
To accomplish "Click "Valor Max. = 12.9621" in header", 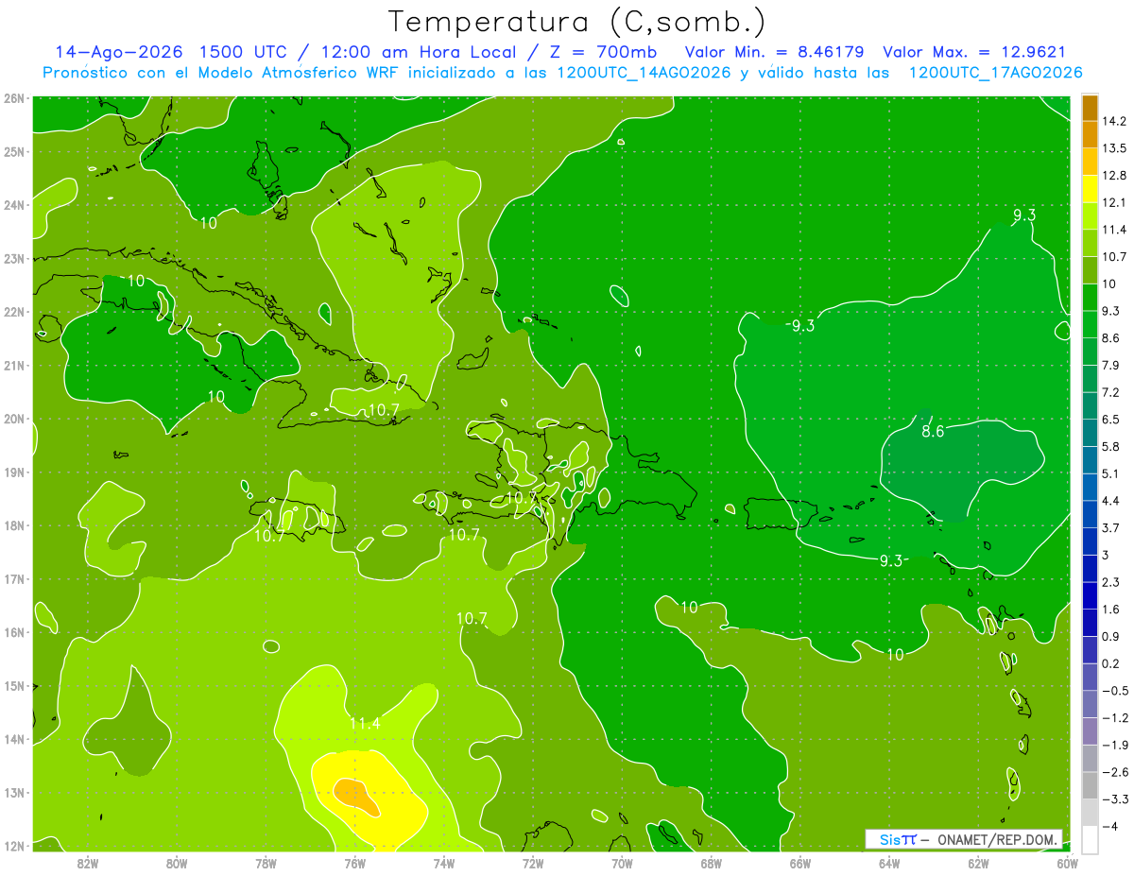I will pyautogui.click(x=974, y=52).
